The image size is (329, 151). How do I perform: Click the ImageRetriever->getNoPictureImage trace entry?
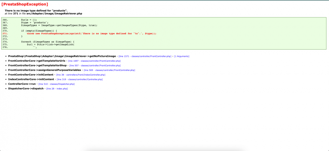click(x=62, y=56)
